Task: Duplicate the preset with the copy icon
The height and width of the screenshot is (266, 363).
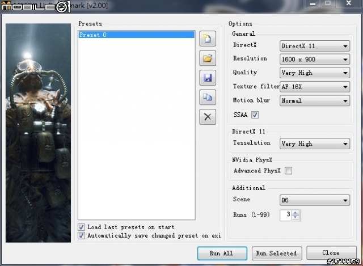Action: (208, 97)
